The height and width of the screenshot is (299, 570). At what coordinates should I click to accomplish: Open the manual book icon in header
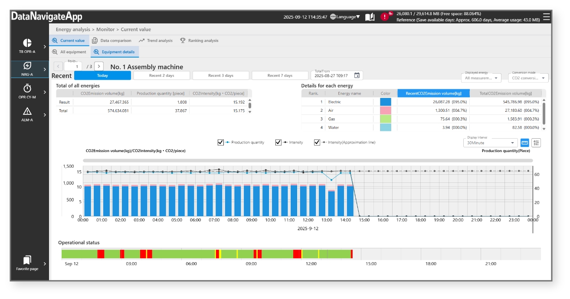[x=370, y=17]
